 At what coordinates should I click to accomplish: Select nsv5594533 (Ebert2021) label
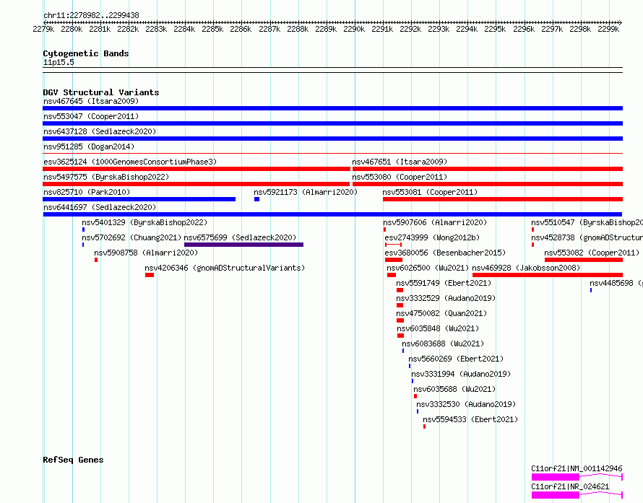point(470,419)
